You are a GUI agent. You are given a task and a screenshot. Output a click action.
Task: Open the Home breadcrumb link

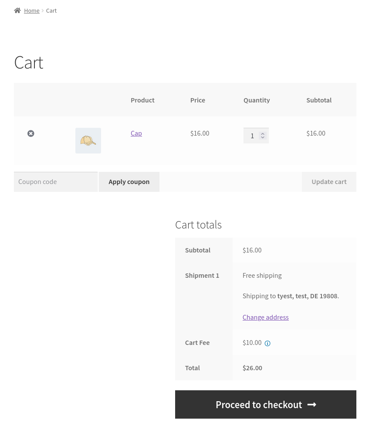click(32, 10)
